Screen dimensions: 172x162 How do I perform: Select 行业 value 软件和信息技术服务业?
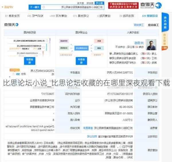42,100
